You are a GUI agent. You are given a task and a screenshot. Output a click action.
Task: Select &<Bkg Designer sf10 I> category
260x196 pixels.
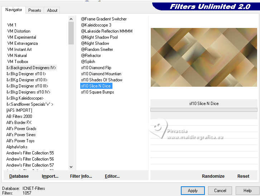coord(26,74)
